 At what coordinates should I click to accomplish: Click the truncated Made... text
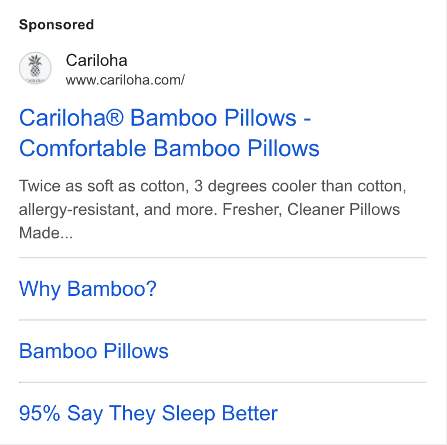point(46,232)
